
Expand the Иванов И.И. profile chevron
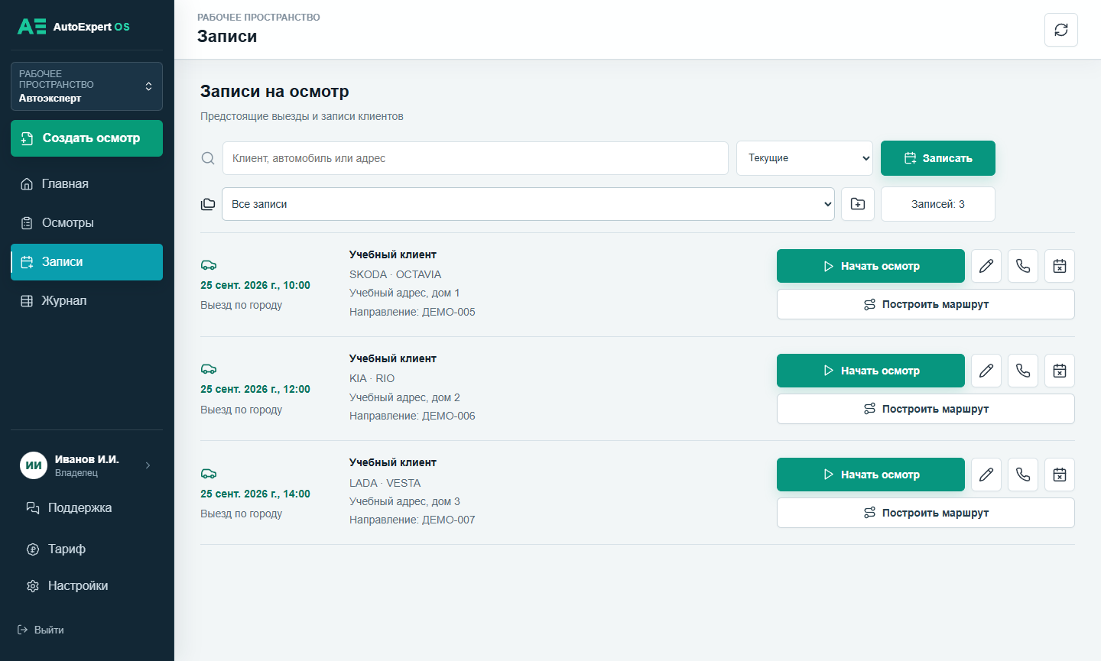pyautogui.click(x=148, y=465)
